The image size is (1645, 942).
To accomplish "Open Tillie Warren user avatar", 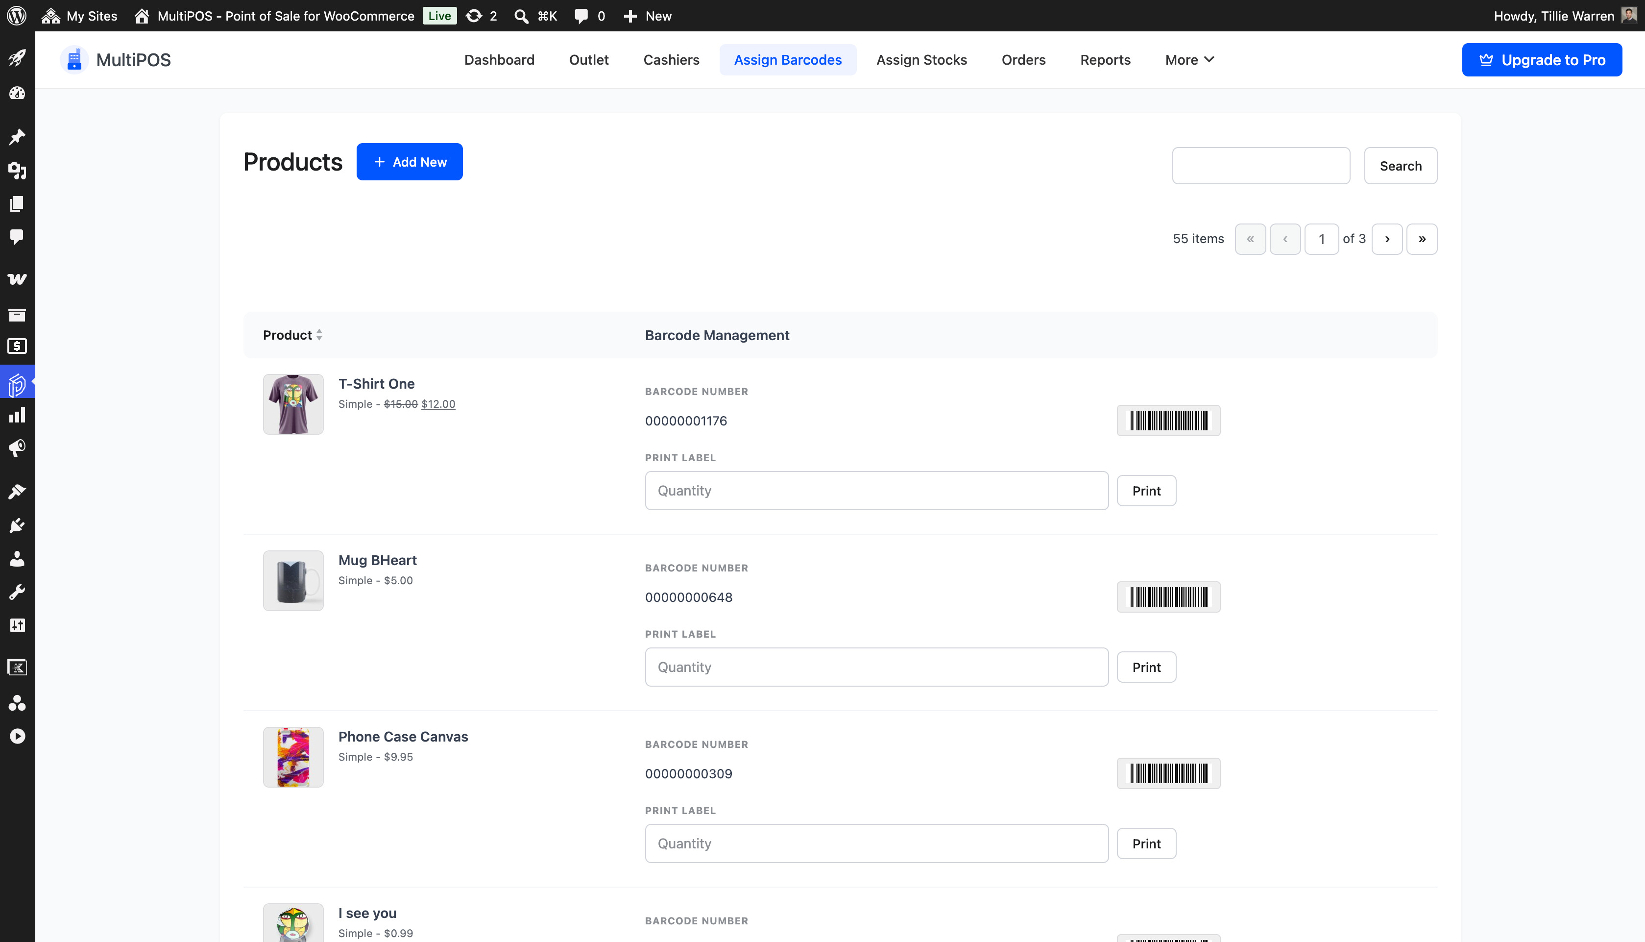I will pyautogui.click(x=1629, y=16).
